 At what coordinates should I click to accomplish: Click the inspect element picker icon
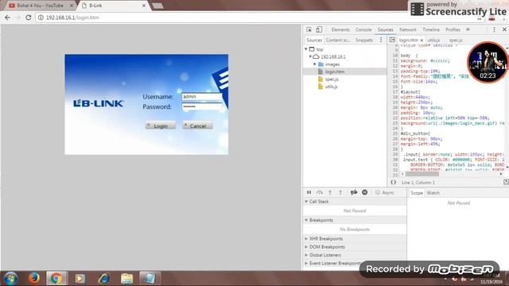pyautogui.click(x=309, y=29)
